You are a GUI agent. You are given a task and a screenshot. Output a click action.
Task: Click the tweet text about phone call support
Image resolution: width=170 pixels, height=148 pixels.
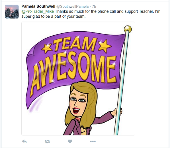91,14
